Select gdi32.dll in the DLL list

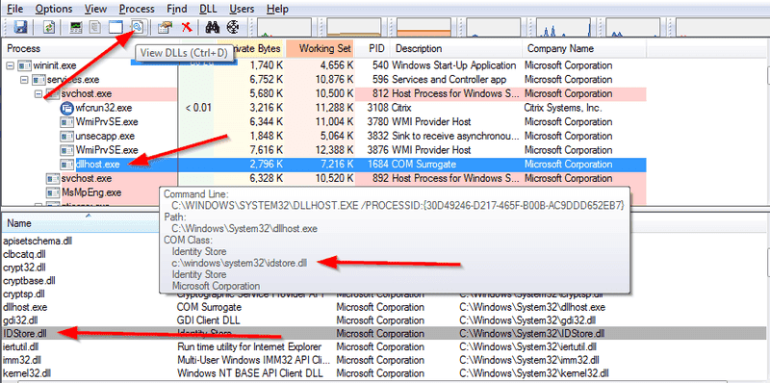coord(20,320)
